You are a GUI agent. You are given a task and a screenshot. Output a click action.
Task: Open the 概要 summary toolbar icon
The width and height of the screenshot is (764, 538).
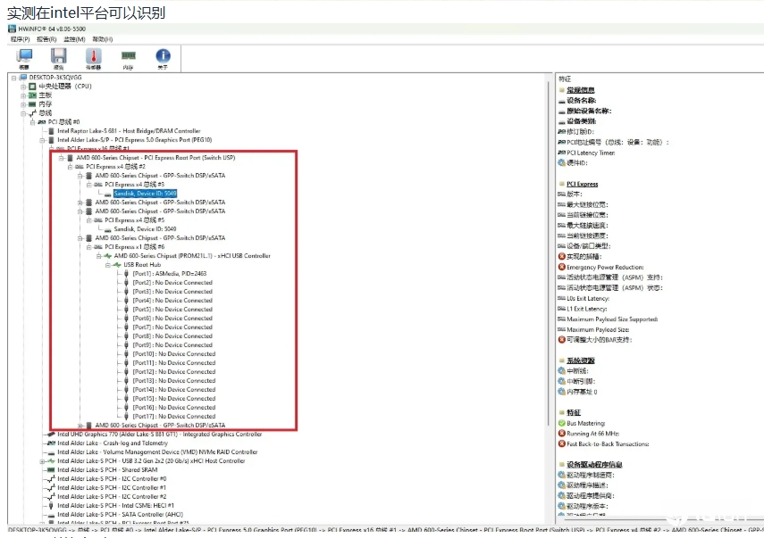24,56
